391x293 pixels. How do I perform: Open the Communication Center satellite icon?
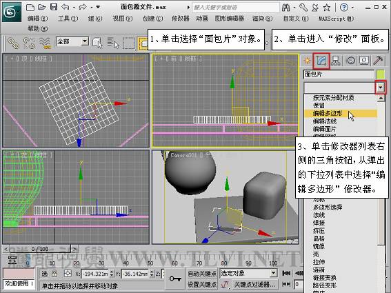click(315, 8)
